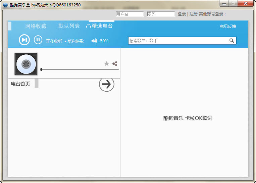The width and height of the screenshot is (256, 183).
Task: Click the progress bar start handle
Action: click(41, 70)
